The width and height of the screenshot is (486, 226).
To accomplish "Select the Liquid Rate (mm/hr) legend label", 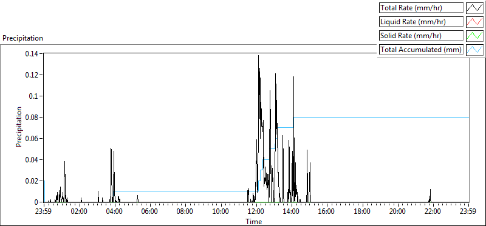I will click(421, 22).
